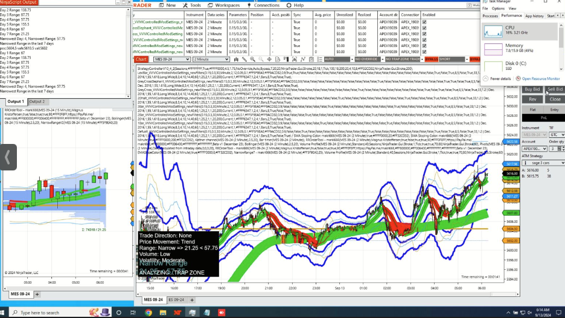Uncheck Enabled for sixth strategy row
The height and width of the screenshot is (318, 565).
pyautogui.click(x=424, y=52)
